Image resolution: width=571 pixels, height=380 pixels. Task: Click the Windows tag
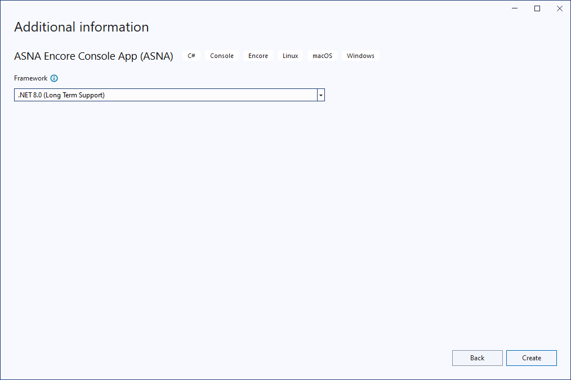click(x=360, y=56)
